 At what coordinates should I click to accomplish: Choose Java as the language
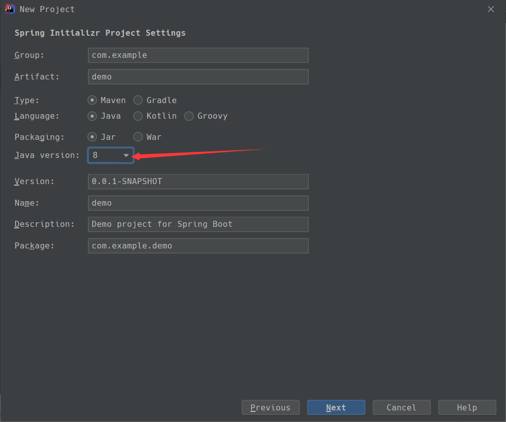[93, 116]
